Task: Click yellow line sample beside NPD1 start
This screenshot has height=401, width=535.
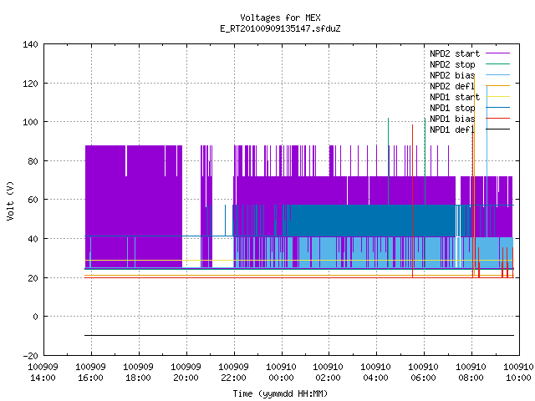Action: point(498,97)
